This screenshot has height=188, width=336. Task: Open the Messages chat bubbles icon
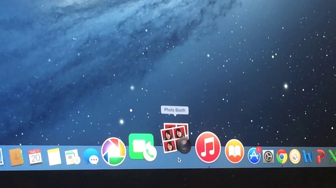[91, 157]
